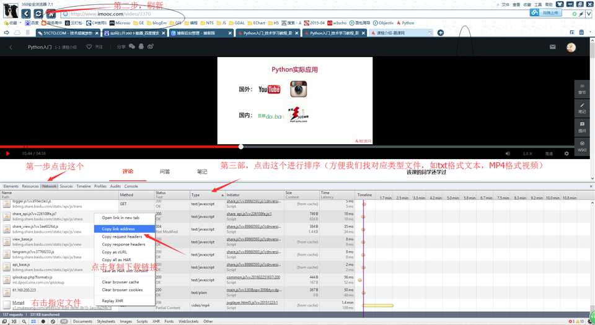The width and height of the screenshot is (595, 325).
Task: Filter network requests by Images
Action: tap(126, 321)
